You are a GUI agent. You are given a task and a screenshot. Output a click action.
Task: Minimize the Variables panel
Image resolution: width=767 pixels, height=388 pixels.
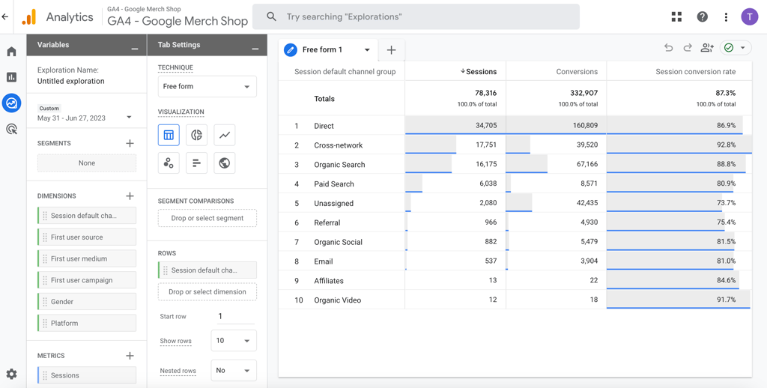pyautogui.click(x=135, y=48)
